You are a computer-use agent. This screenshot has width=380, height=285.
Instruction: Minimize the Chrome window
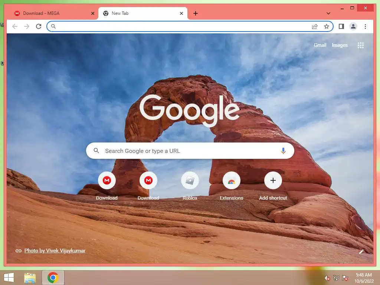[342, 9]
